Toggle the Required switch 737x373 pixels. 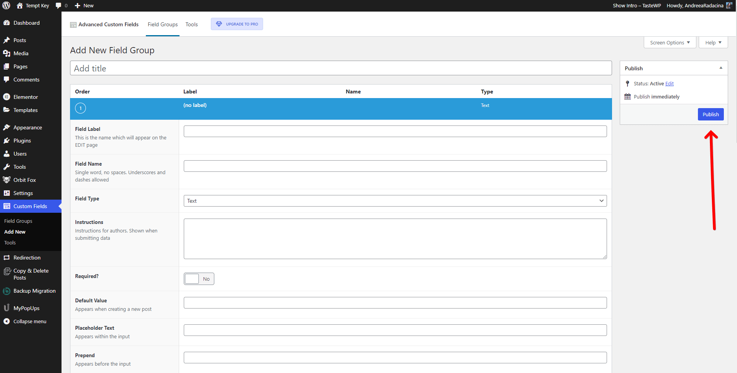199,279
